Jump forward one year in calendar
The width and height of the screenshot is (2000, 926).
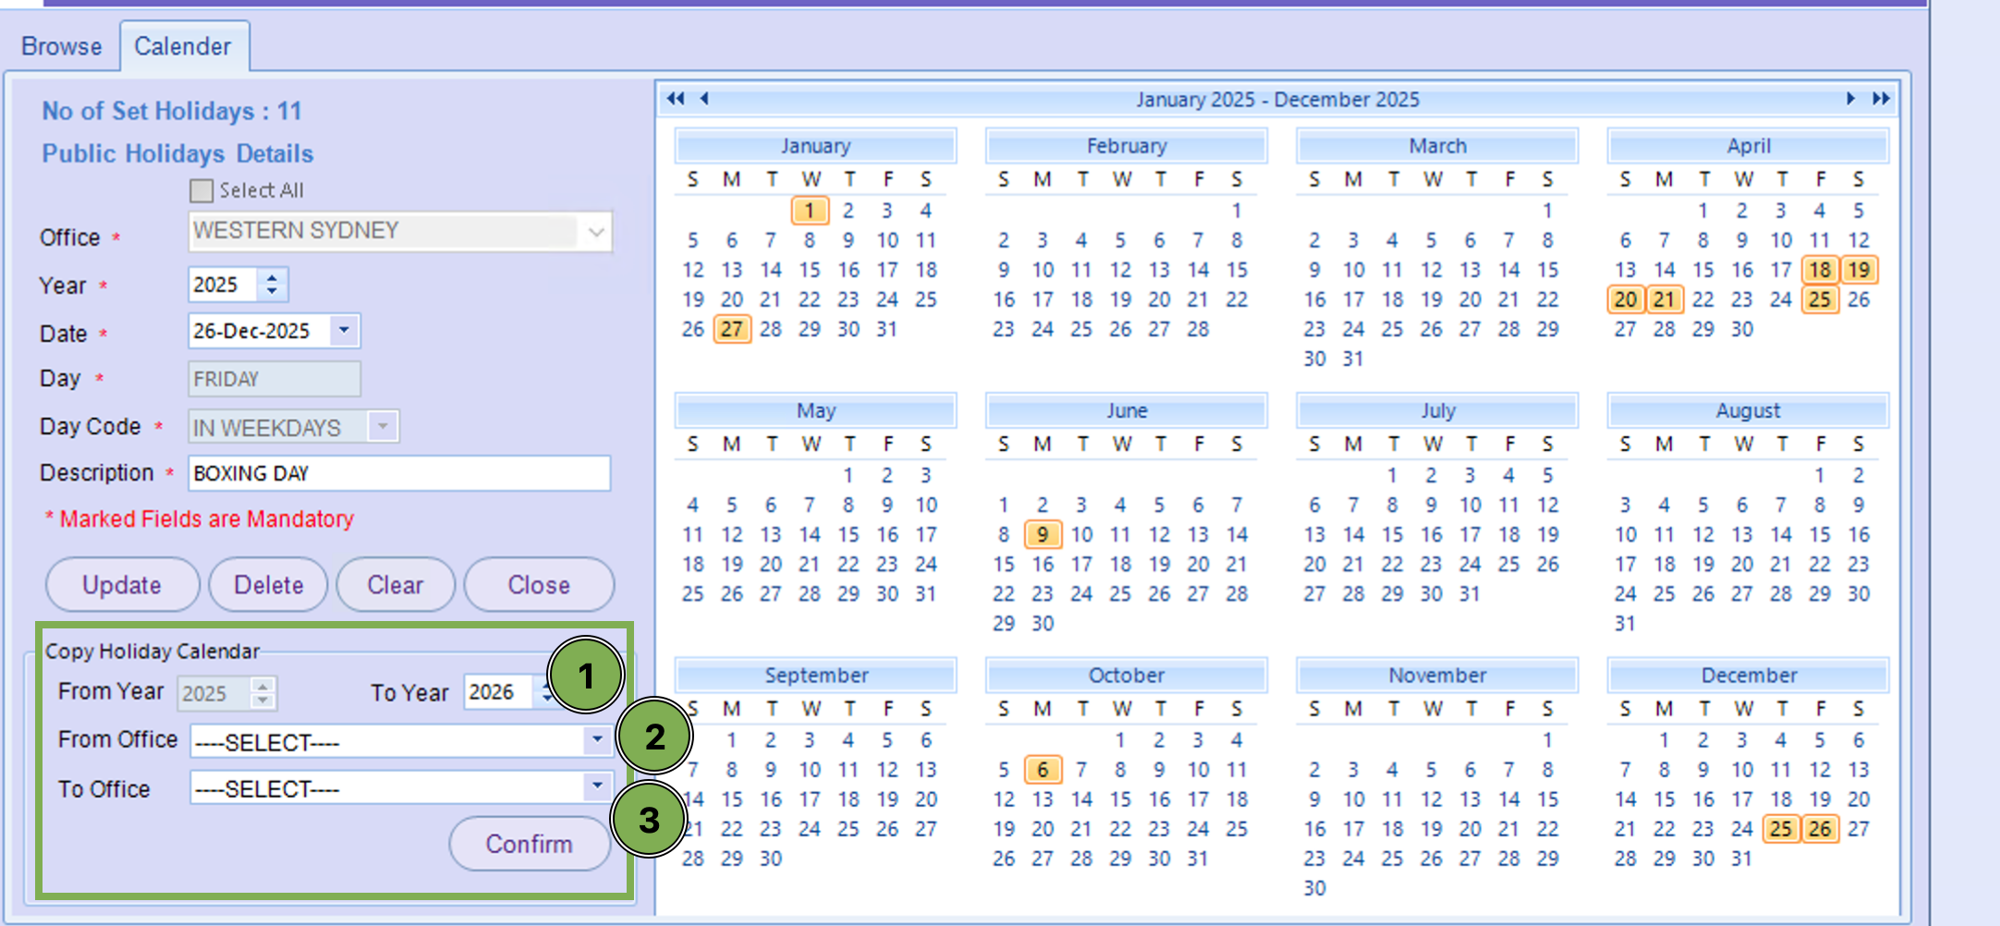click(1881, 99)
